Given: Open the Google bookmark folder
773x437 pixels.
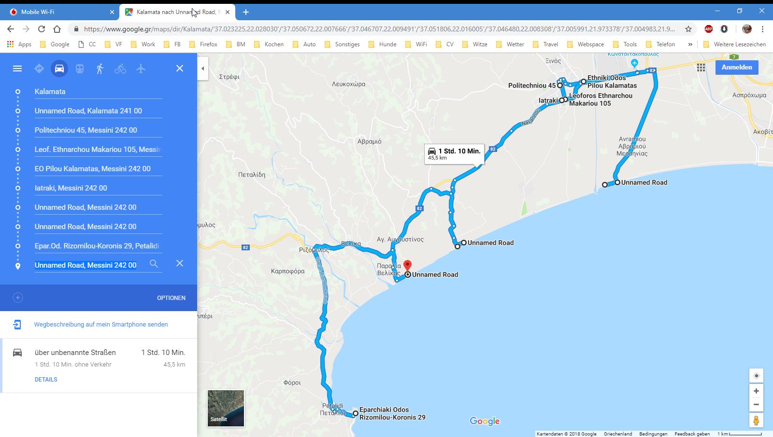Looking at the screenshot, I should [55, 44].
